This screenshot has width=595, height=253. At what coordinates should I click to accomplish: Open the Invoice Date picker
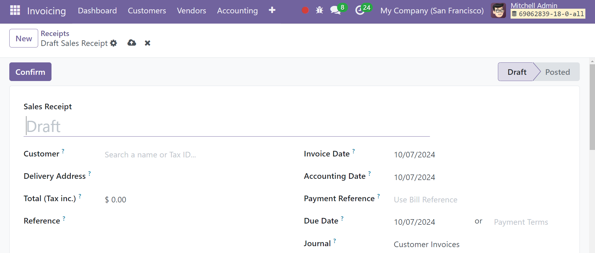click(x=479, y=155)
